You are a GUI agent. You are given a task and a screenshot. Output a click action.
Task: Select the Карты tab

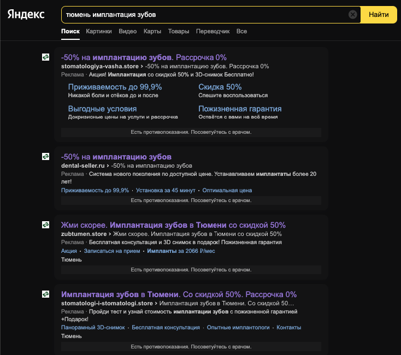tap(152, 32)
